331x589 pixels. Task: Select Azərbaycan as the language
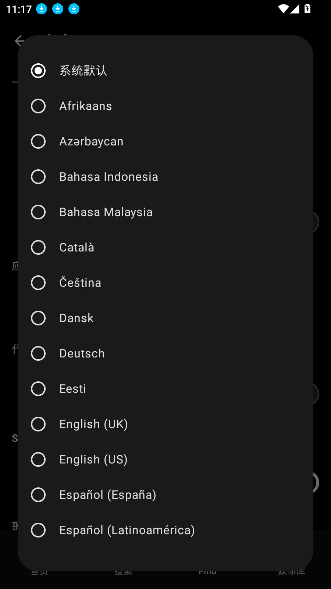click(x=38, y=141)
